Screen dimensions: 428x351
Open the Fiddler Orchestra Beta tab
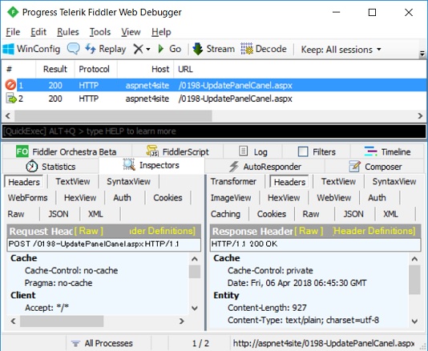pos(67,151)
